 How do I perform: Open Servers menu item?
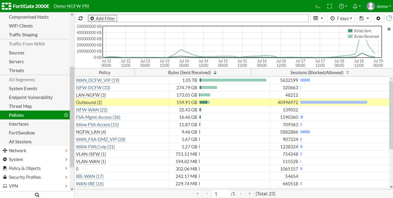tap(16, 61)
